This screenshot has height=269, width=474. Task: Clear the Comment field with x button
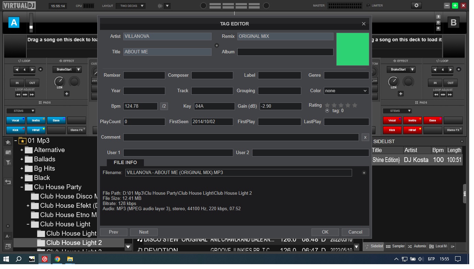coord(365,137)
